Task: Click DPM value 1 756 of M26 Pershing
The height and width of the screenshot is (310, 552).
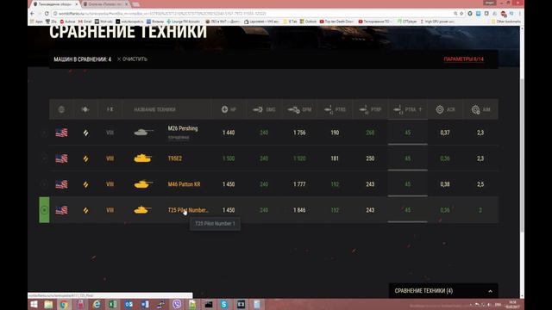Action: pyautogui.click(x=299, y=133)
